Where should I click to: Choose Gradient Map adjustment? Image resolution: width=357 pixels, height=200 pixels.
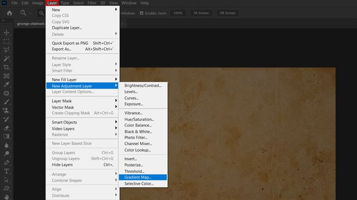click(143, 177)
